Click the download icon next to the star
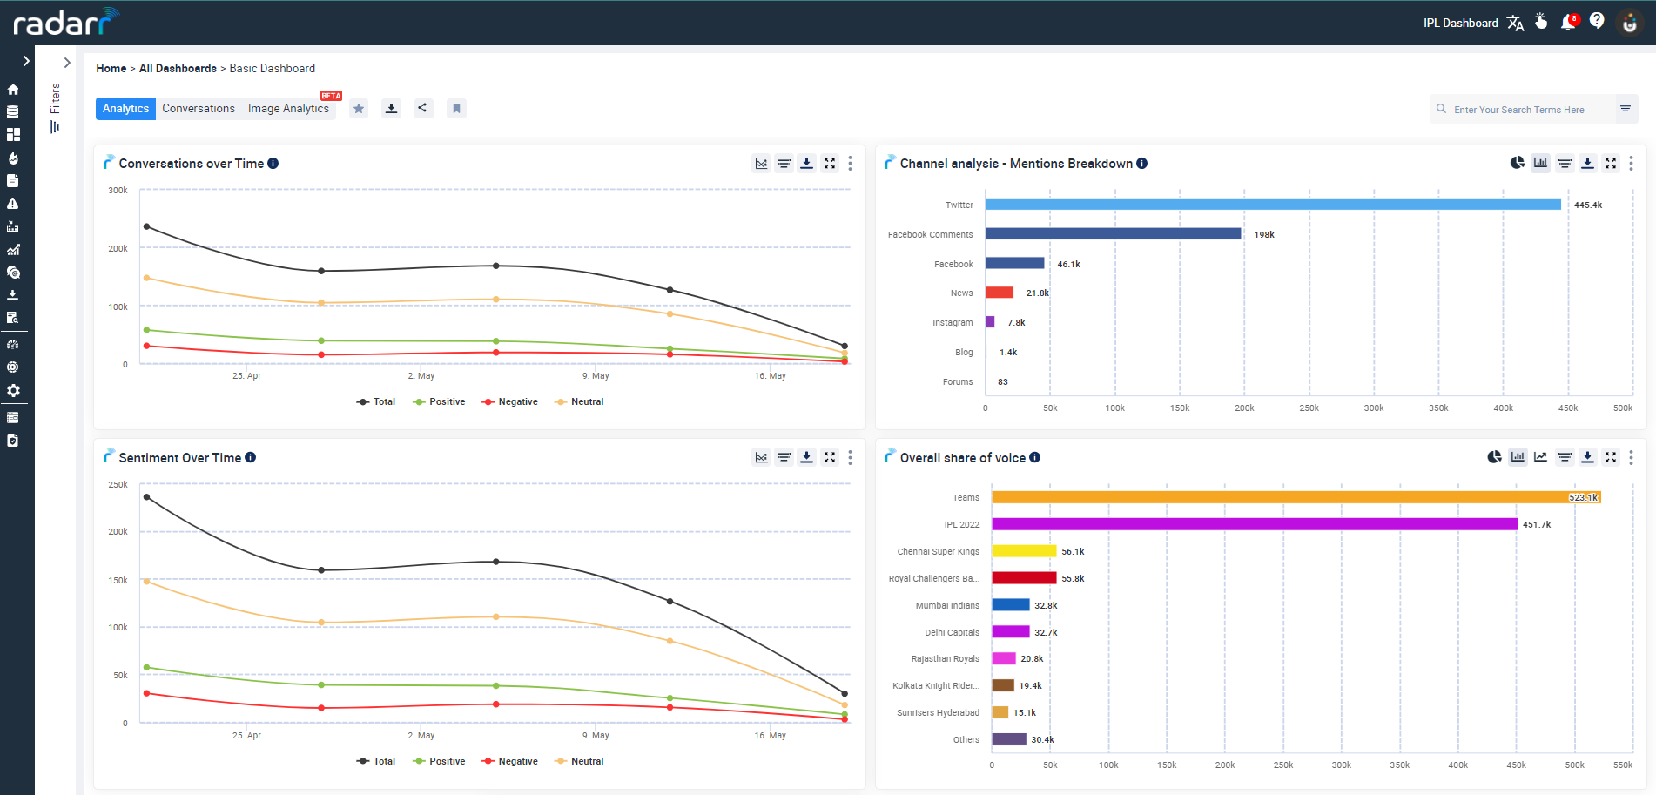 (x=391, y=108)
